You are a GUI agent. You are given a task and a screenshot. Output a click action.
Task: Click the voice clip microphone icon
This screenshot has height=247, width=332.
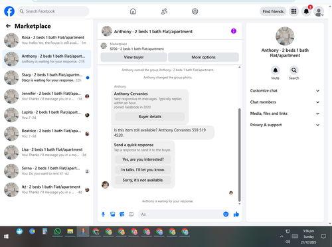103,214
